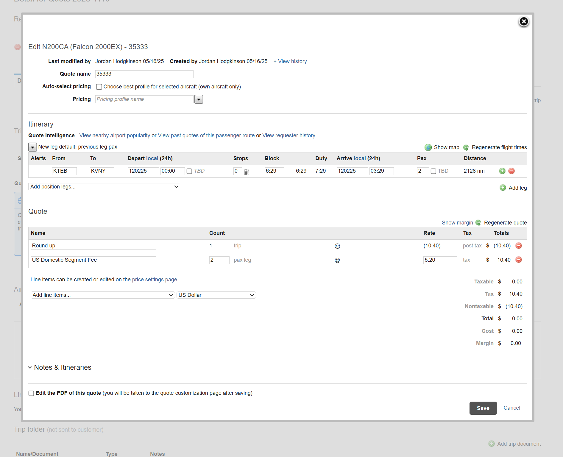Click the Stops count field

coord(238,171)
